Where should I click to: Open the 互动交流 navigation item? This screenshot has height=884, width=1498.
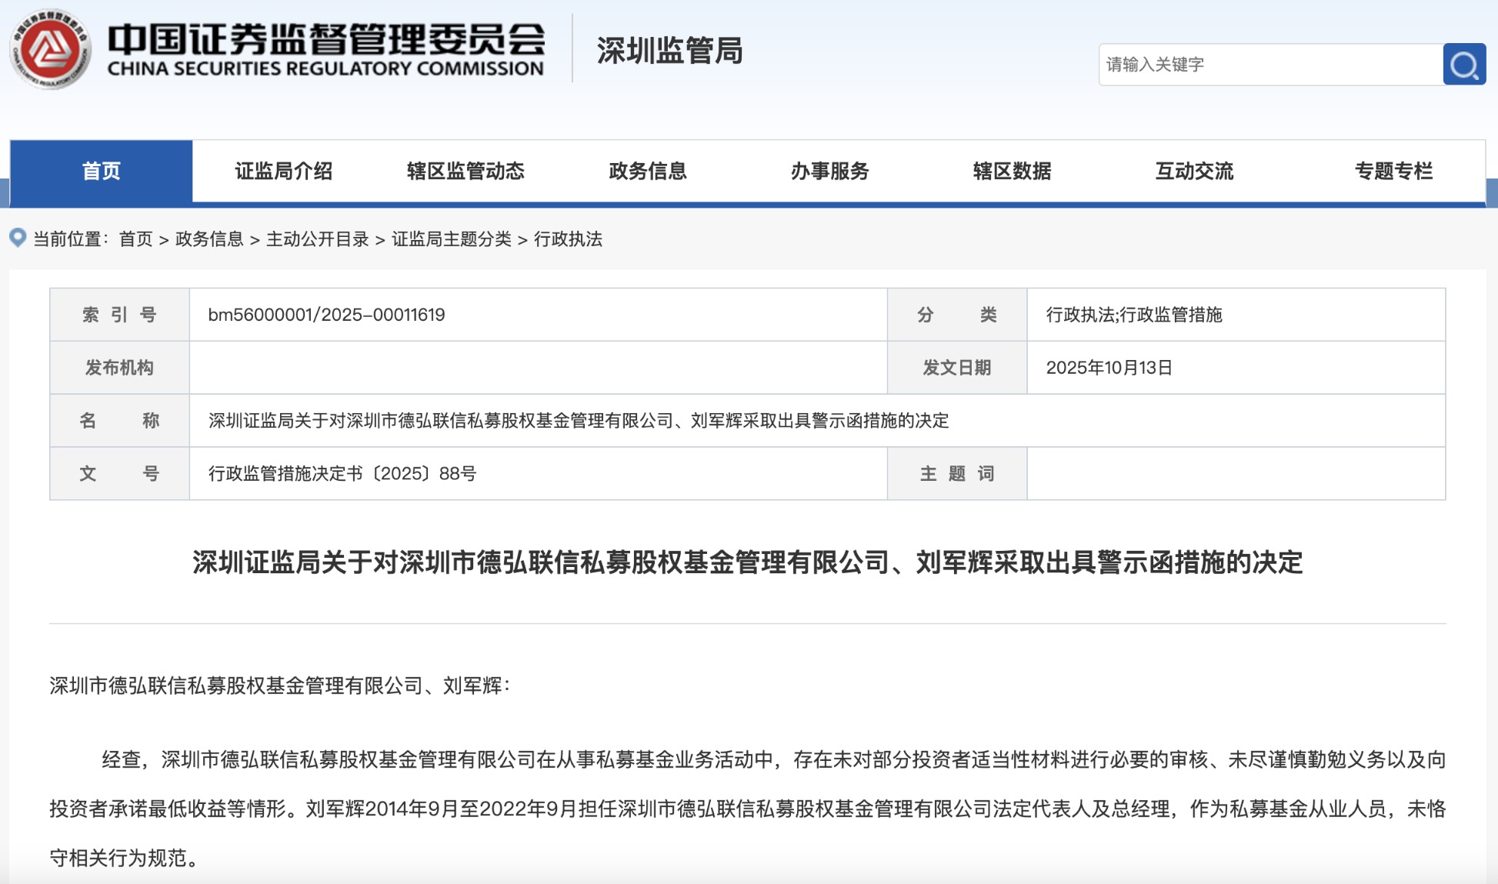(x=1194, y=171)
